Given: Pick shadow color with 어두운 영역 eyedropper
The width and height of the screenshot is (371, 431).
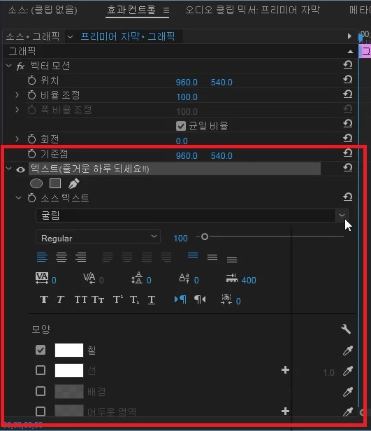Looking at the screenshot, I should click(x=348, y=411).
